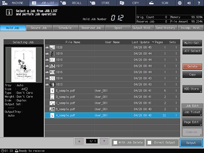Open the MACHINE screen
The width and height of the screenshot is (204, 153).
click(x=14, y=3)
